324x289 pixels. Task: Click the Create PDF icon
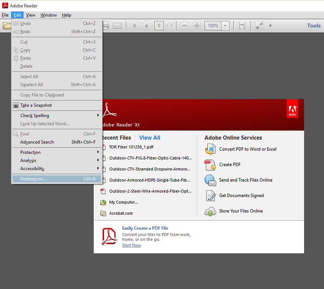210,165
